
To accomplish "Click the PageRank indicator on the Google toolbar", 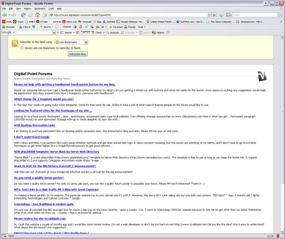I will coord(85,32).
